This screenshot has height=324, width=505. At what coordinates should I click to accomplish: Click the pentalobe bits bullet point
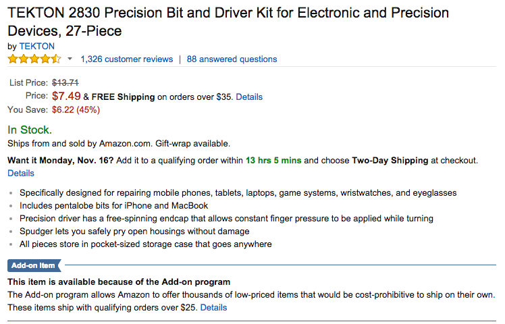click(113, 205)
